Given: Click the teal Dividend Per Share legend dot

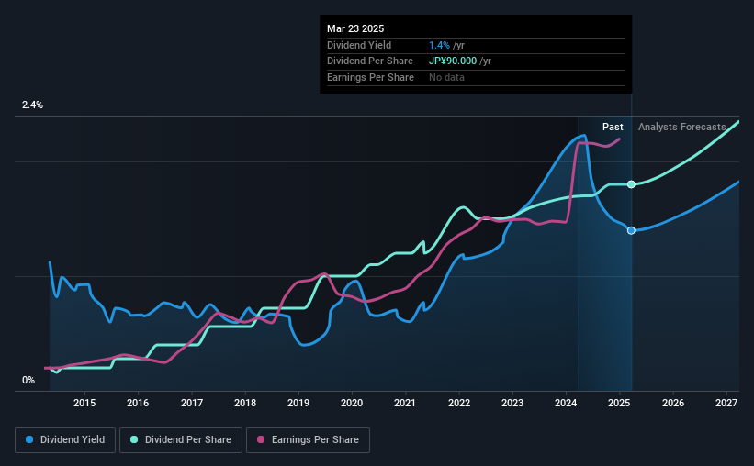Looking at the screenshot, I should [x=134, y=439].
